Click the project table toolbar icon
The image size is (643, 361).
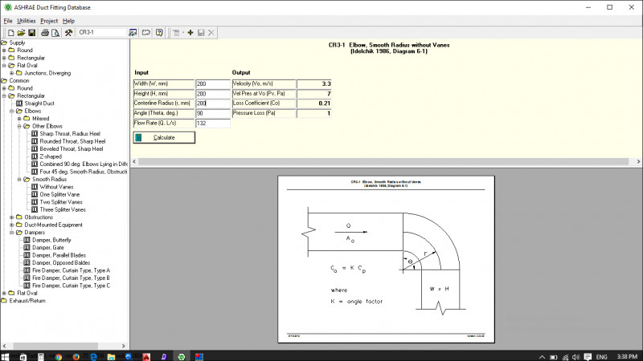click(x=176, y=33)
